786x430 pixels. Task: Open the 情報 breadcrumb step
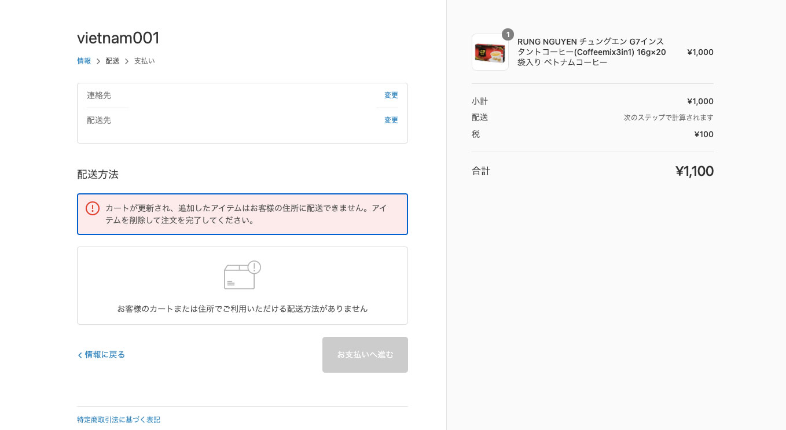pos(84,61)
